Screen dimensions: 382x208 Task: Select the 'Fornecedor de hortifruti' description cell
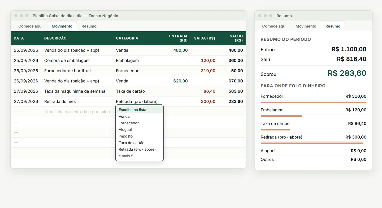[x=67, y=71]
